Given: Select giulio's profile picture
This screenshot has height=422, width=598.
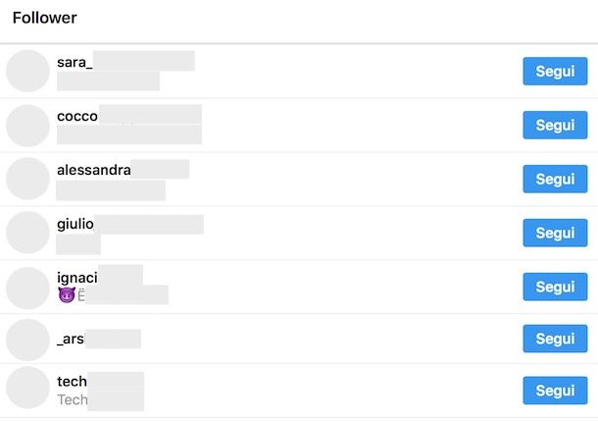Looking at the screenshot, I should pos(27,233).
